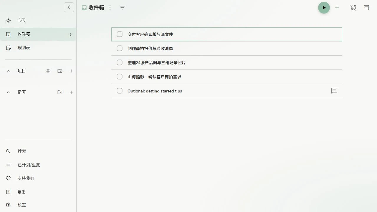The height and width of the screenshot is (212, 377).
Task: Add a tag folder in the 标签 section
Action: (x=60, y=92)
